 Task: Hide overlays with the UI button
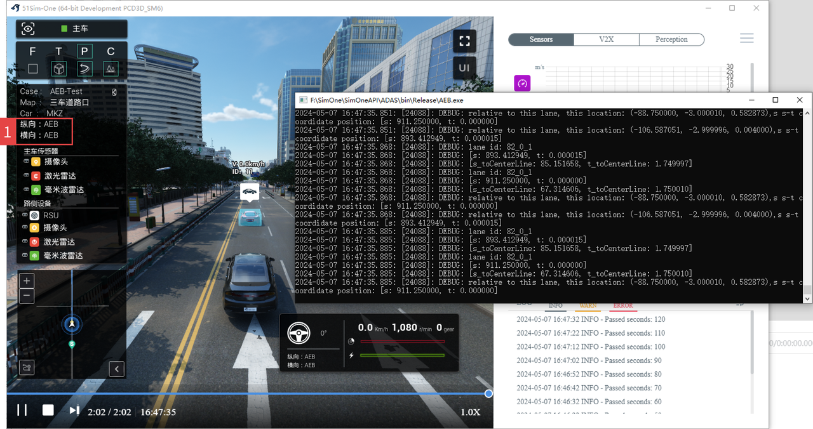464,67
